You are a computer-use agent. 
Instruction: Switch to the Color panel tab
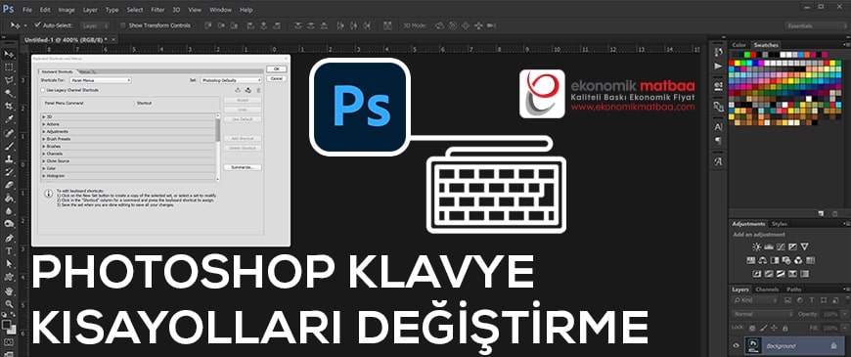click(739, 45)
